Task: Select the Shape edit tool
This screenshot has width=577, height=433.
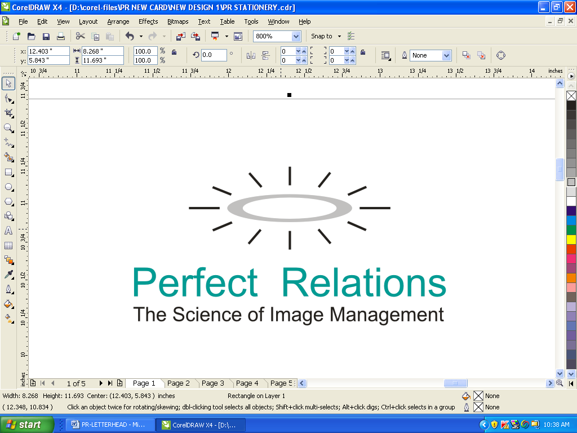Action: (x=8, y=99)
